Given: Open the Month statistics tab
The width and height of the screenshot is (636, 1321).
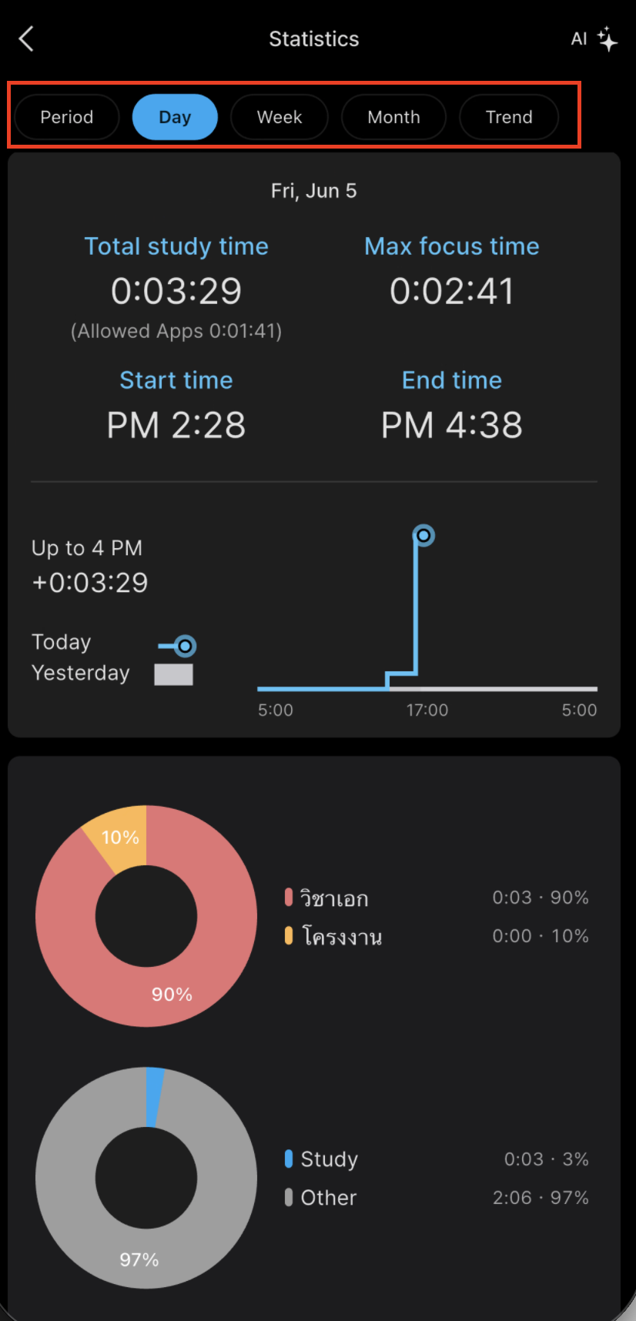Looking at the screenshot, I should tap(393, 117).
